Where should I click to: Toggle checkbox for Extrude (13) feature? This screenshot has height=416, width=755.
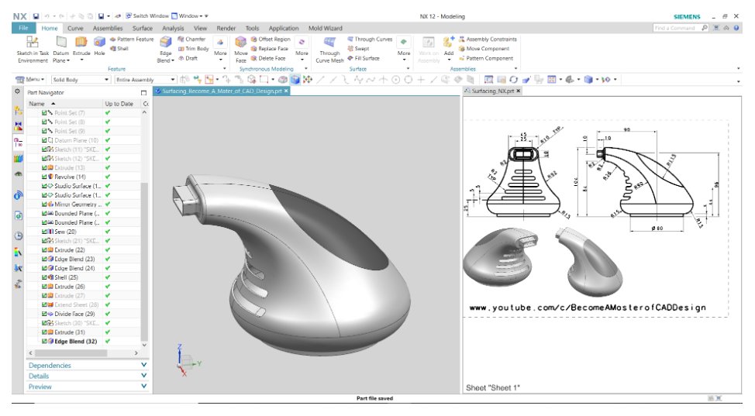pos(44,167)
